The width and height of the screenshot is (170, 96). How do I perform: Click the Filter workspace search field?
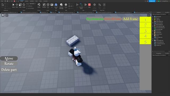point(161,14)
